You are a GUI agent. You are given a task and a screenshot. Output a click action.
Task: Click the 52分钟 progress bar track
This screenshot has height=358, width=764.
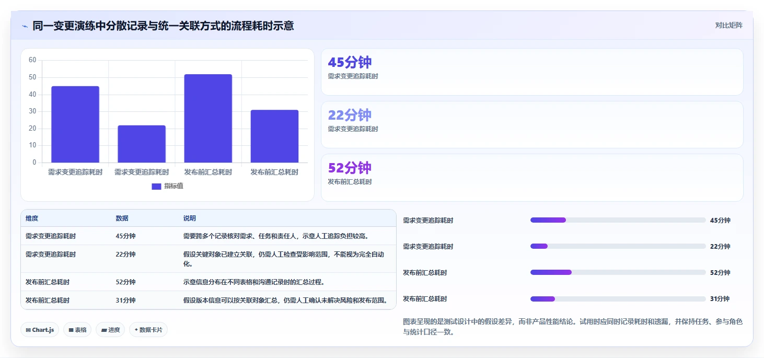tap(618, 272)
